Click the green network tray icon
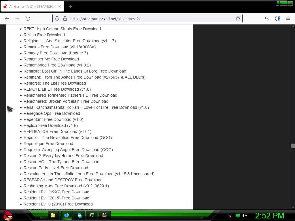Image resolution: width=295 pixels, height=221 pixels. point(238,216)
